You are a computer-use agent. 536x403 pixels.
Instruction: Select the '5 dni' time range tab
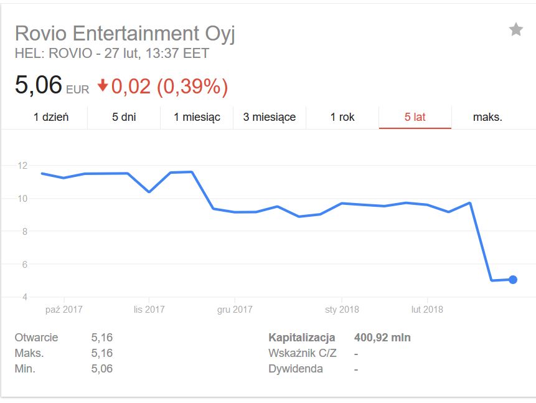coord(124,117)
